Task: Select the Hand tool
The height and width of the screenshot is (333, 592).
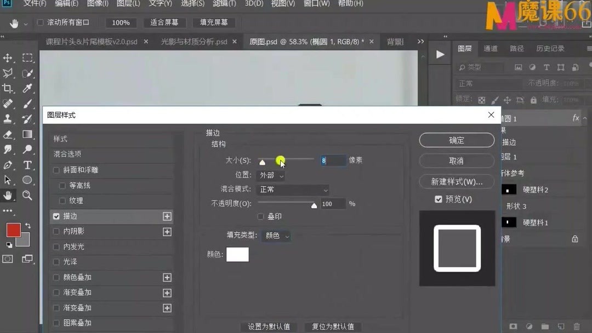Action: [8, 196]
